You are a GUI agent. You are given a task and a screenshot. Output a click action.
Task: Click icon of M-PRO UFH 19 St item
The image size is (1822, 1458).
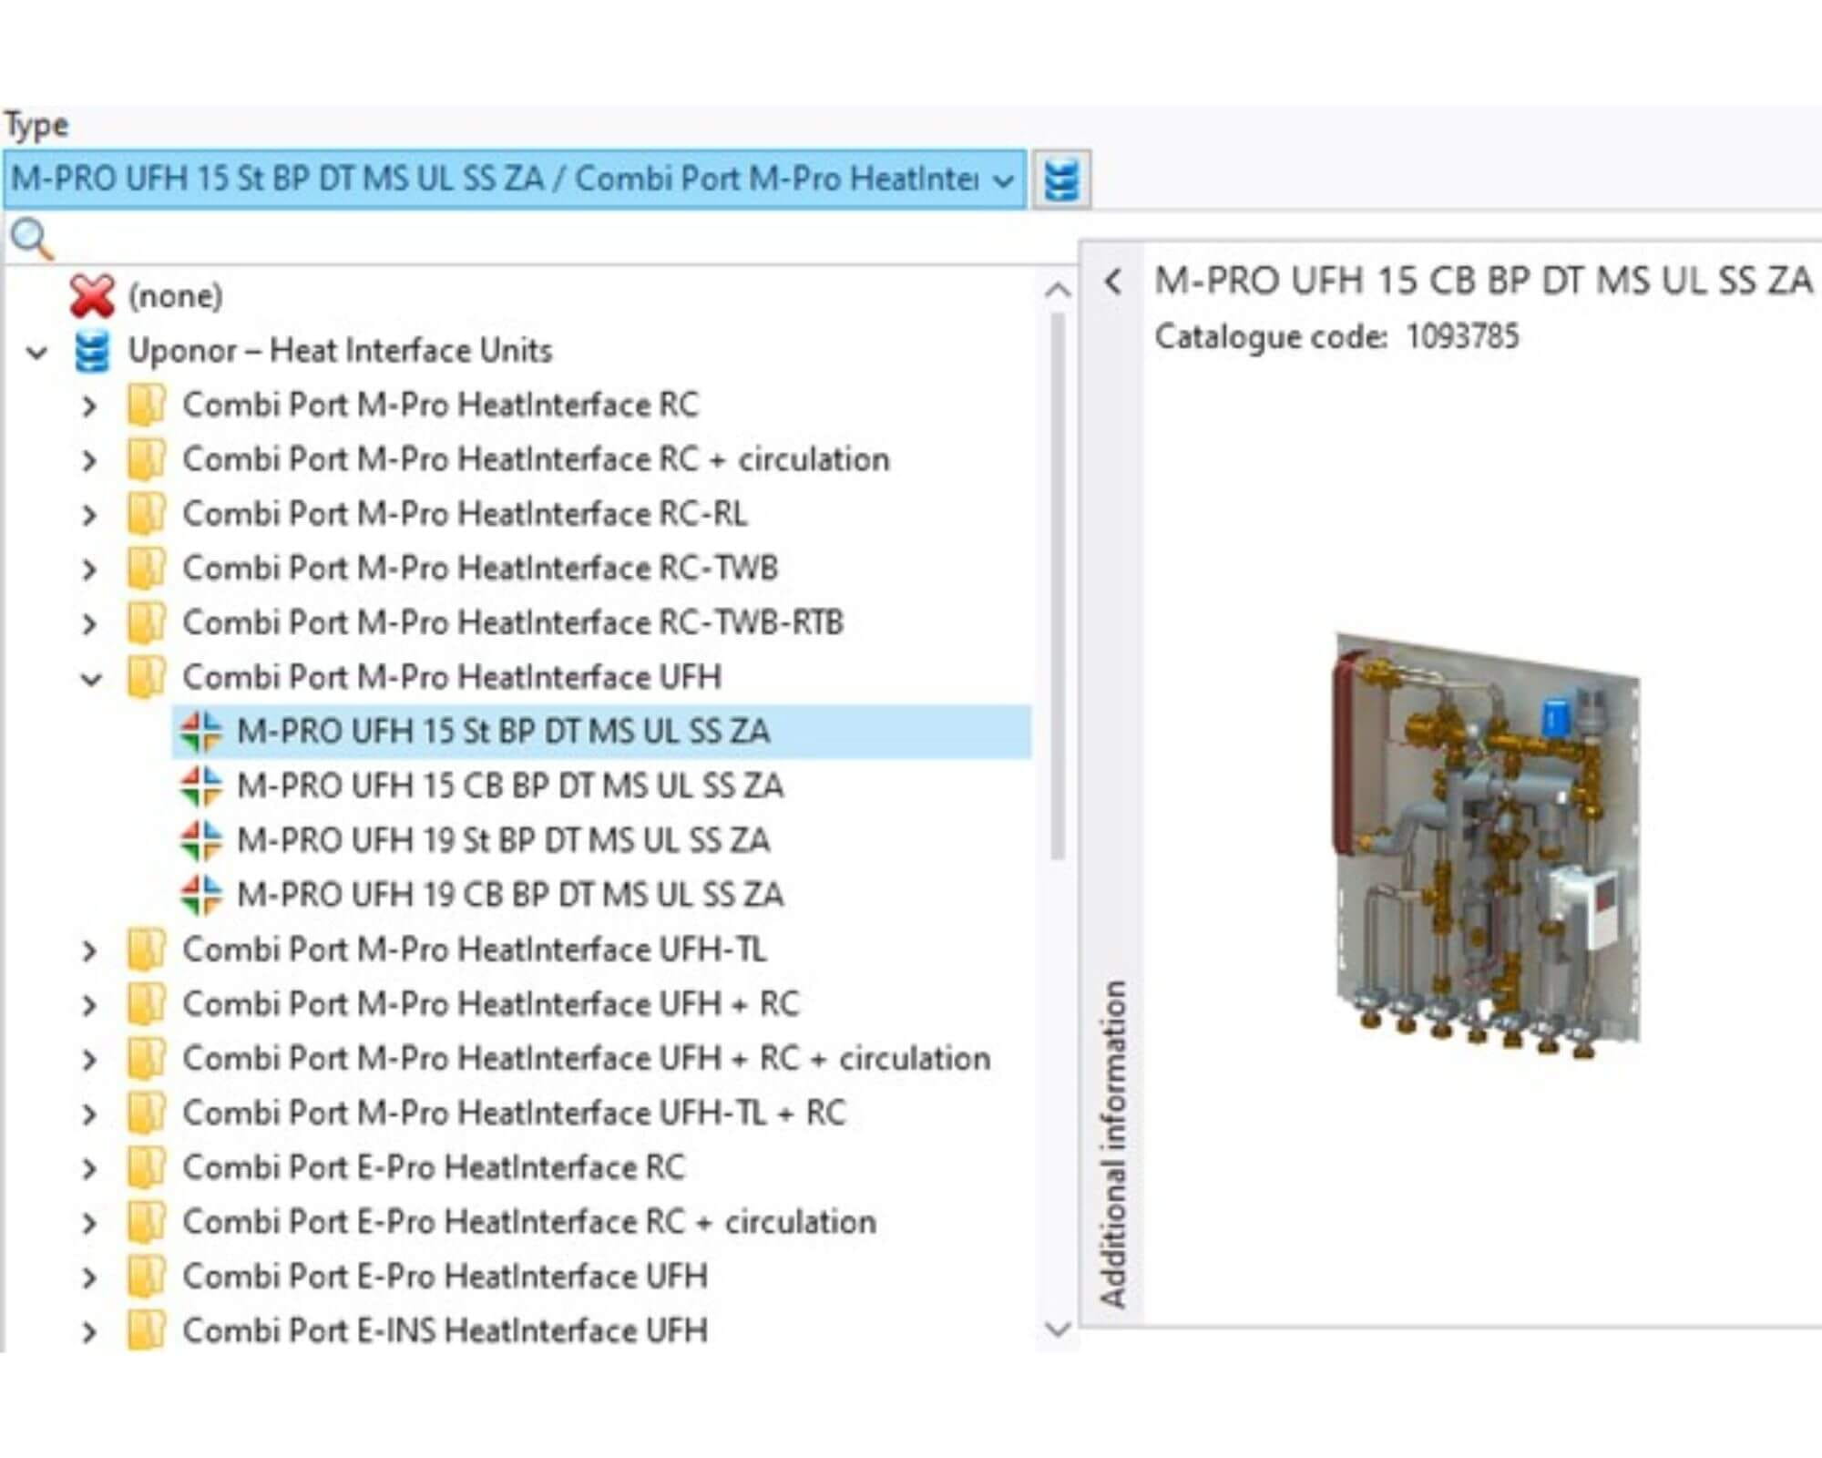[x=200, y=840]
